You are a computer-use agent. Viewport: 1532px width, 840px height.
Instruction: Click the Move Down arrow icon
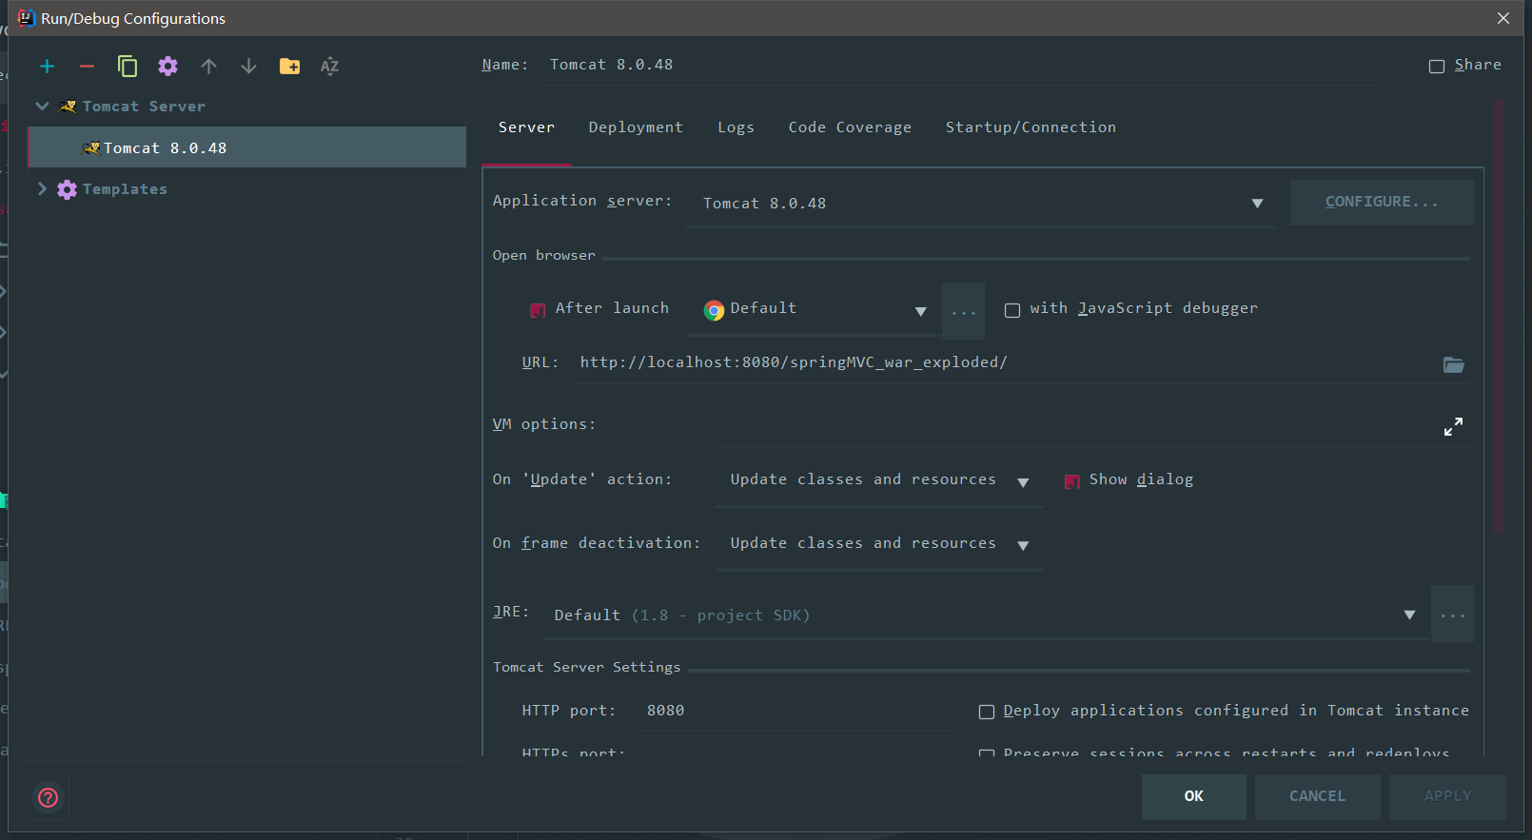[x=248, y=66]
